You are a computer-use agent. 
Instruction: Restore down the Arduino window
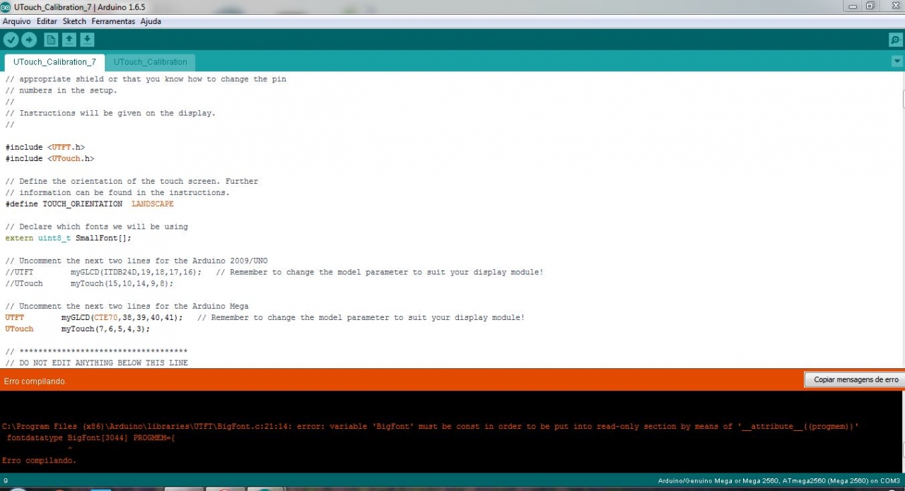870,6
